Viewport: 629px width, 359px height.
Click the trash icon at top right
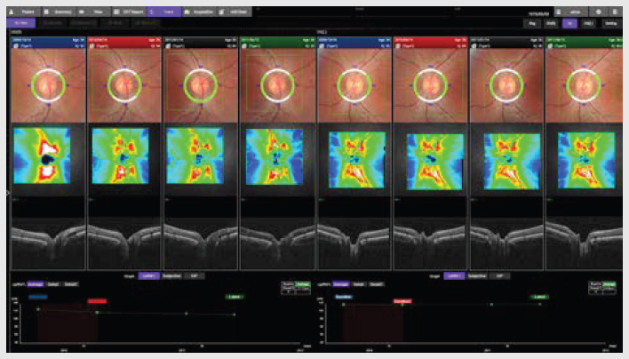click(x=616, y=11)
